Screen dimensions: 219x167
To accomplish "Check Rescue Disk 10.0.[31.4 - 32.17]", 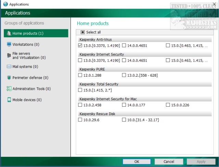I will click(x=124, y=120).
